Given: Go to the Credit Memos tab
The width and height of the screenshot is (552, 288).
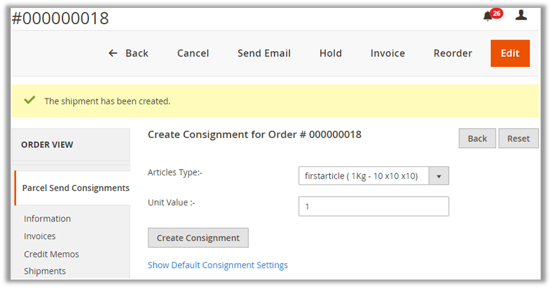Looking at the screenshot, I should point(51,254).
